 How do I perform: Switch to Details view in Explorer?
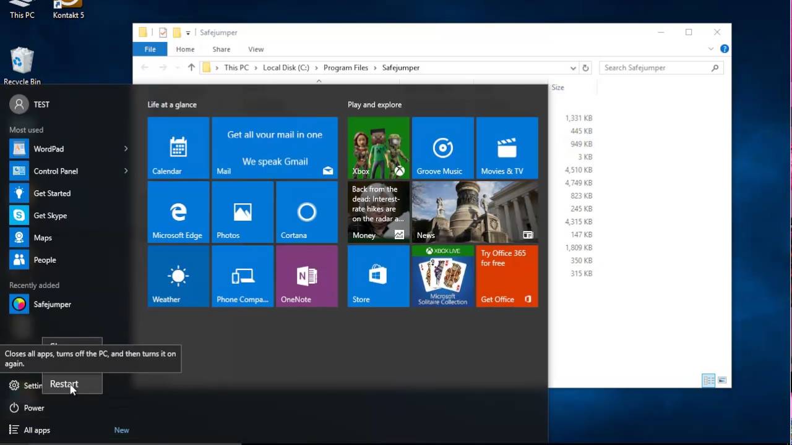pos(708,381)
